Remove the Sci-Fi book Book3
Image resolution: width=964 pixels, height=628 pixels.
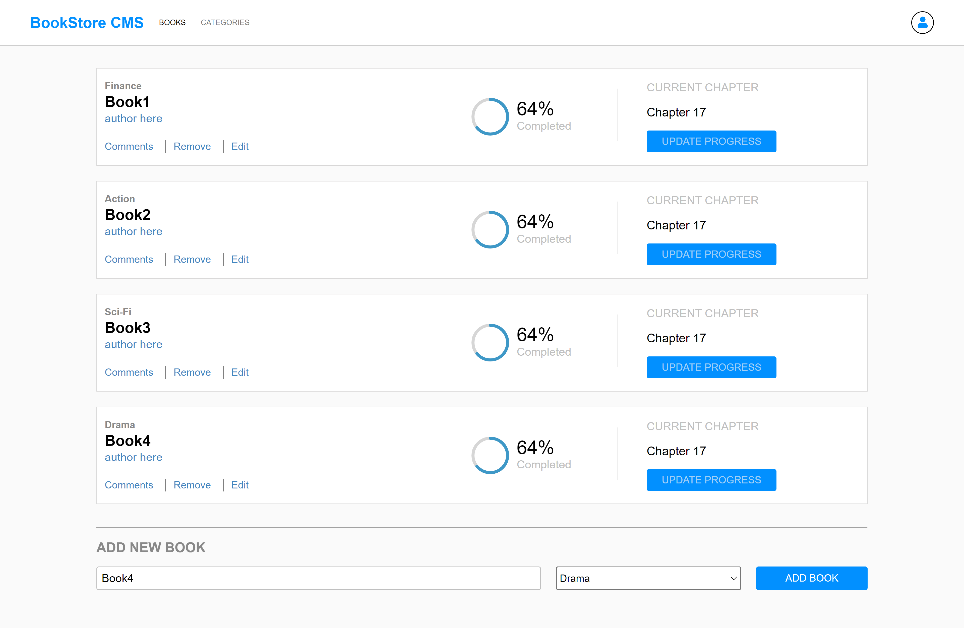192,372
